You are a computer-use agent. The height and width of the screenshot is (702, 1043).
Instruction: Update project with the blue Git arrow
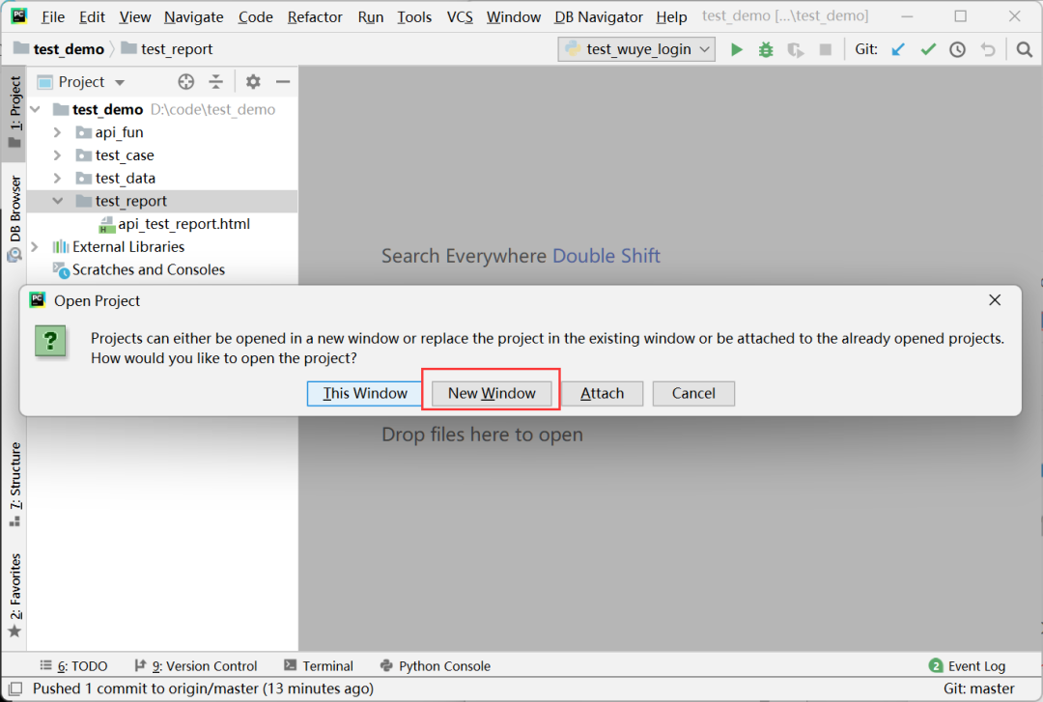pyautogui.click(x=898, y=50)
